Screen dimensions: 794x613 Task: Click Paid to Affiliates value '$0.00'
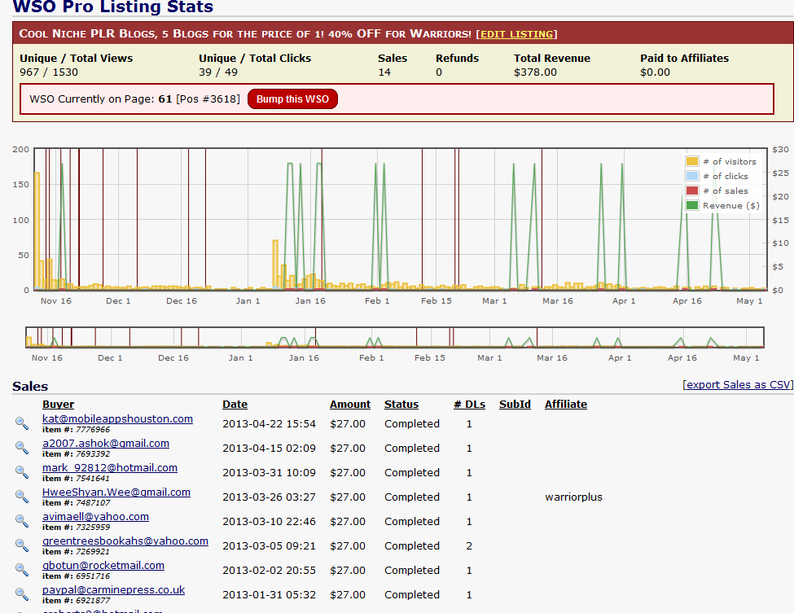(x=655, y=72)
